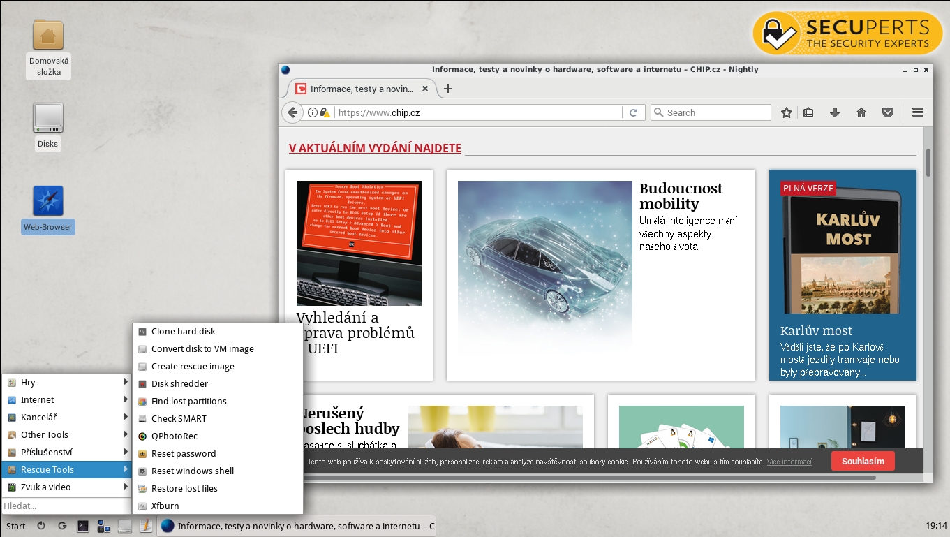Open Restore lost files
Image resolution: width=950 pixels, height=537 pixels.
pyautogui.click(x=218, y=488)
